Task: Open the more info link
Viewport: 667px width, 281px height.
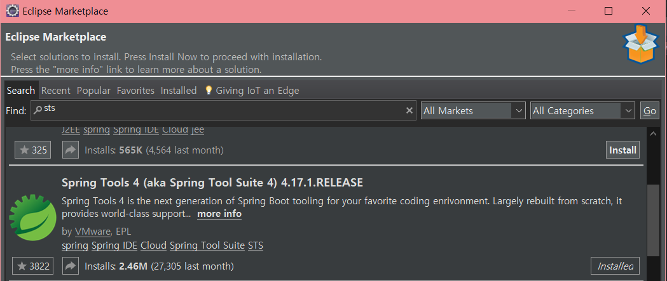Action: 219,214
